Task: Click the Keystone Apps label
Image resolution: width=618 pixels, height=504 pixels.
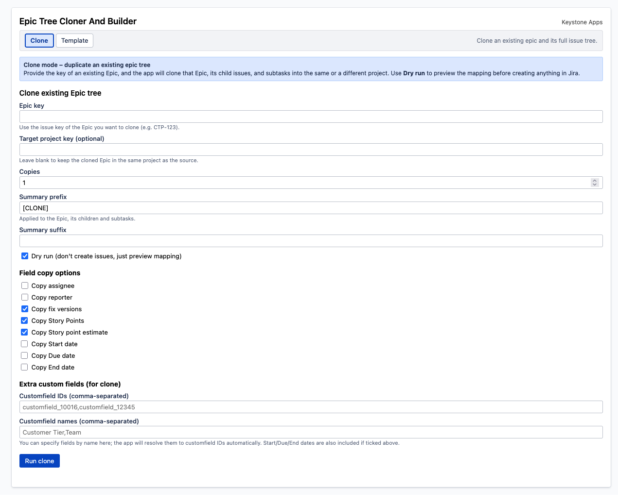Action: (x=582, y=22)
